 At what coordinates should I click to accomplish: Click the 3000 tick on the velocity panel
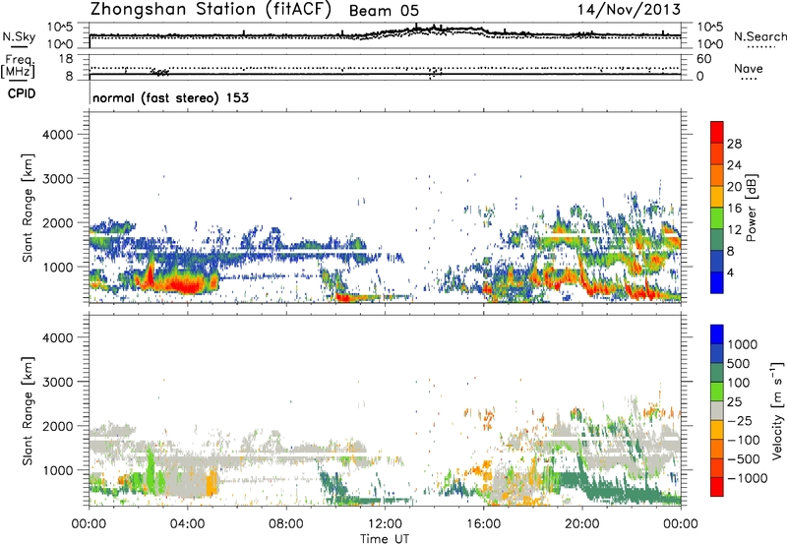click(x=57, y=382)
